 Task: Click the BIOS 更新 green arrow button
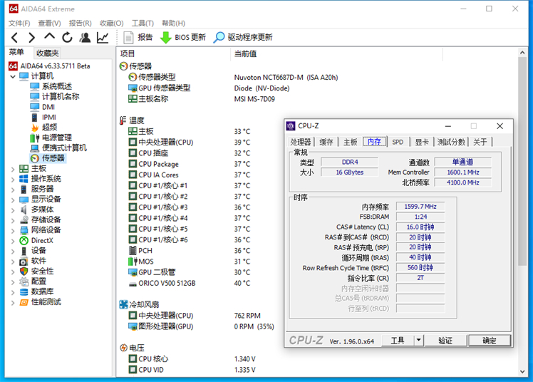point(183,37)
